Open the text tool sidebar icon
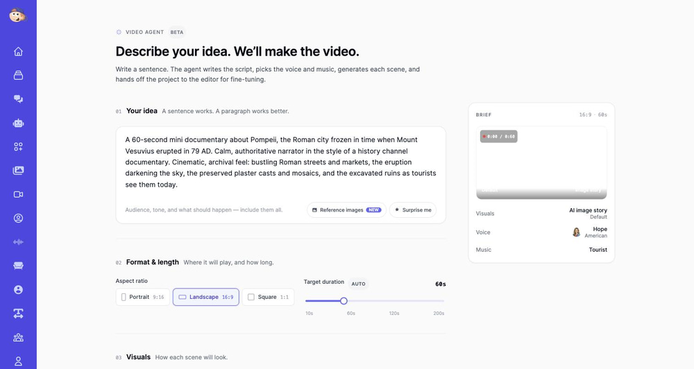The height and width of the screenshot is (369, 694). (x=18, y=314)
